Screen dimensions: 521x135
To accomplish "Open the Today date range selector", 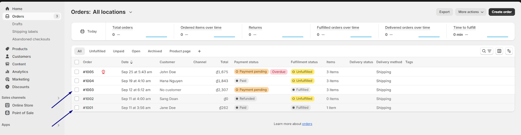I will pos(89,31).
